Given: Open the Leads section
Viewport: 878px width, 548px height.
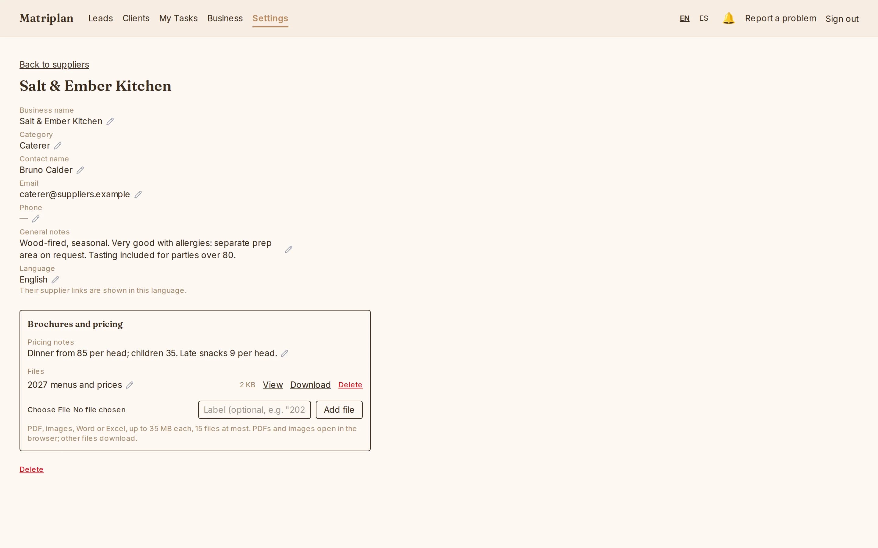Looking at the screenshot, I should (x=101, y=18).
